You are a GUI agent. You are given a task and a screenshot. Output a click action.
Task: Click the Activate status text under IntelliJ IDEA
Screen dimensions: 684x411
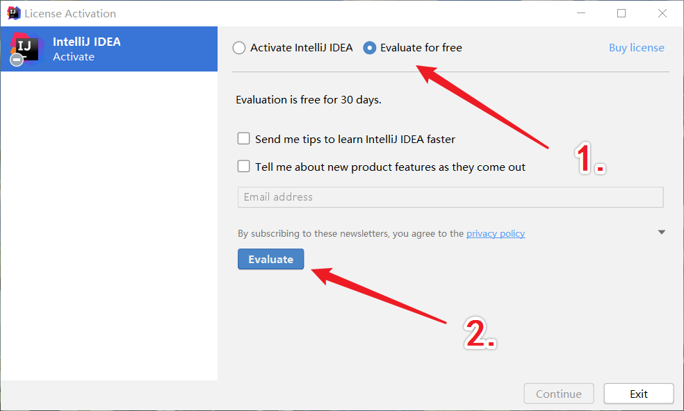click(x=73, y=57)
